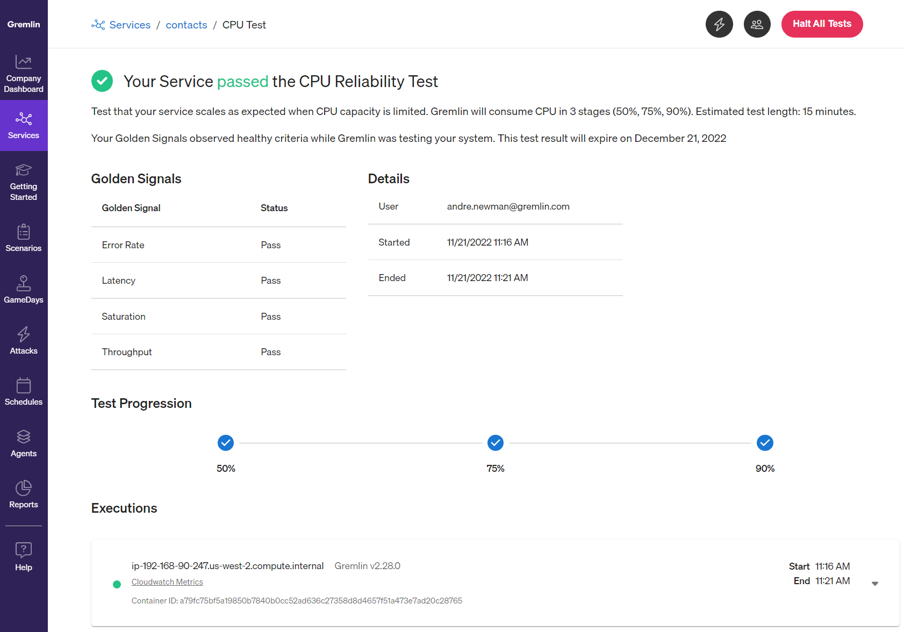The width and height of the screenshot is (904, 632).
Task: Expand the execution details caret
Action: [x=875, y=584]
